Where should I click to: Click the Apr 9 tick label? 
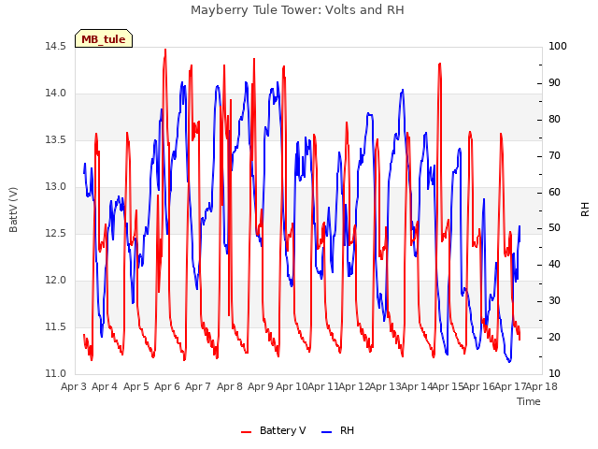[x=261, y=386]
